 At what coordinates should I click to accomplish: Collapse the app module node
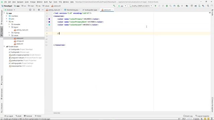pyautogui.click(x=4, y=13)
